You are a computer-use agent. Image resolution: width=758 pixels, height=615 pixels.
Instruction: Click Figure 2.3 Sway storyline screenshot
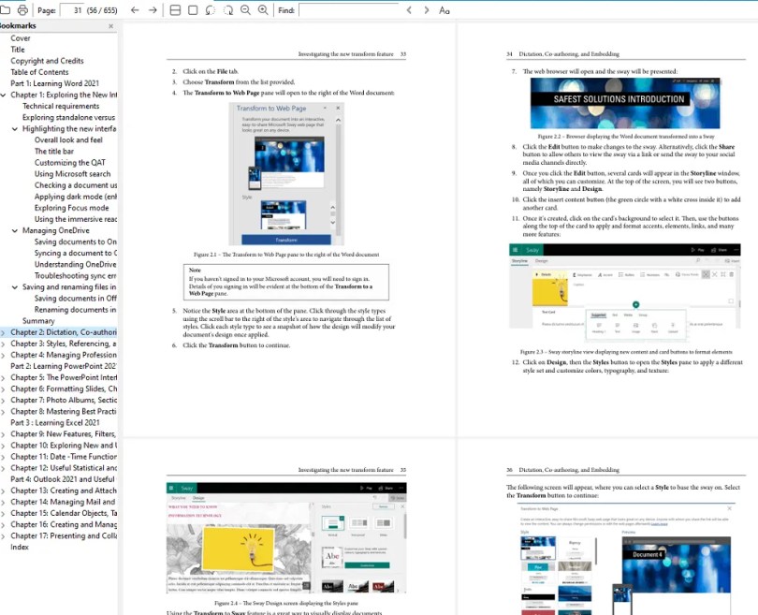pyautogui.click(x=625, y=293)
